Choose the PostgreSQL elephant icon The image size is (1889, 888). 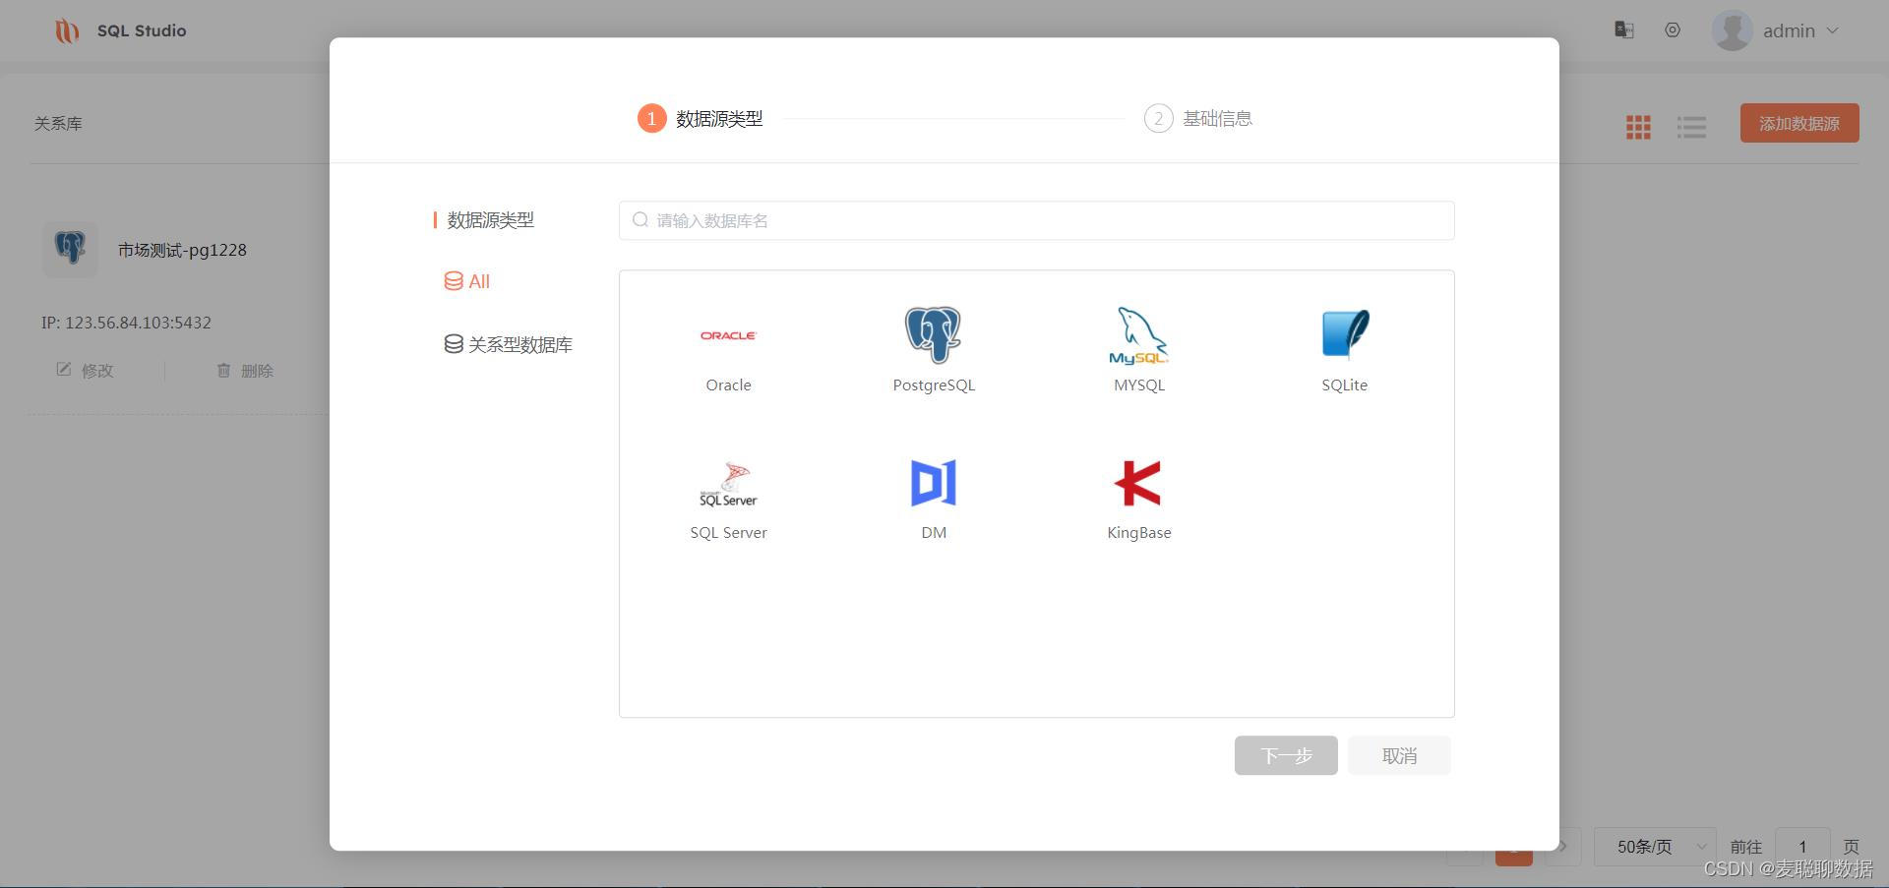pos(933,334)
